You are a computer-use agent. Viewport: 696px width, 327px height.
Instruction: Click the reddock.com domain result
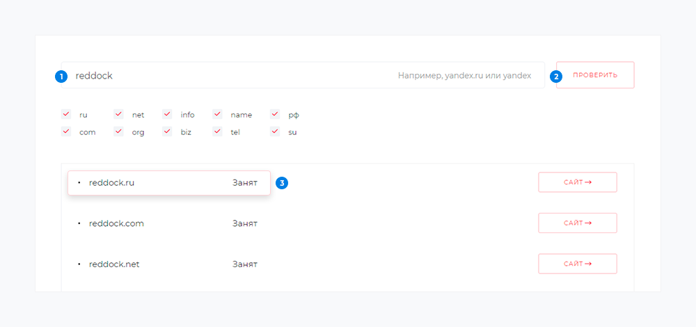(x=116, y=223)
